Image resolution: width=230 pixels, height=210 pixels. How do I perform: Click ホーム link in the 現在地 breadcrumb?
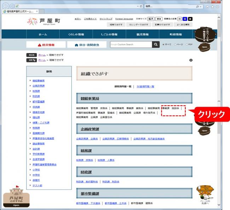(42, 55)
